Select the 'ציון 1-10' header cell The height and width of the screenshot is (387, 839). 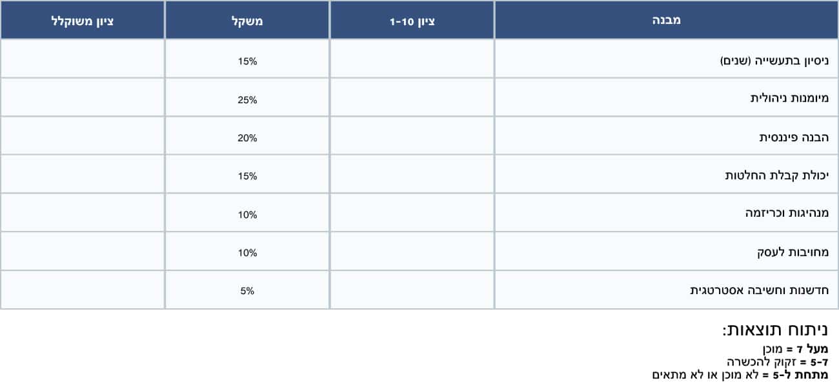pyautogui.click(x=412, y=21)
